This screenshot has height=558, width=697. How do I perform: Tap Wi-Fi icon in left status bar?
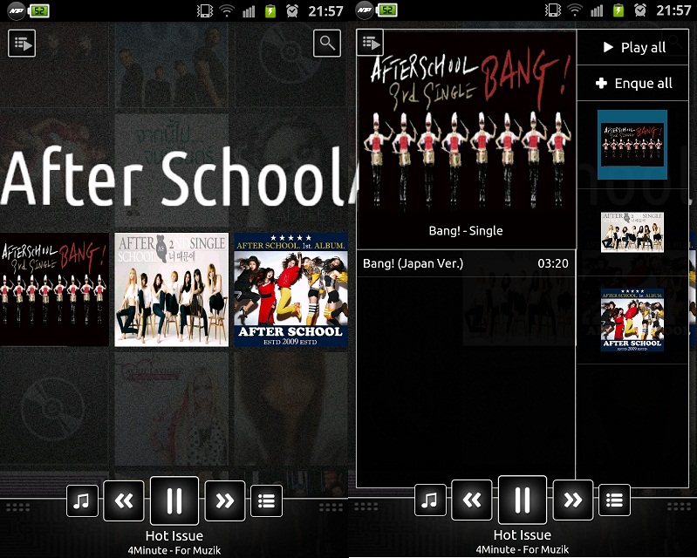tap(227, 10)
